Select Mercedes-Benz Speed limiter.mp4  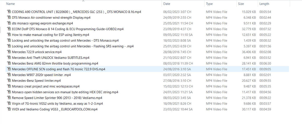(36, 81)
